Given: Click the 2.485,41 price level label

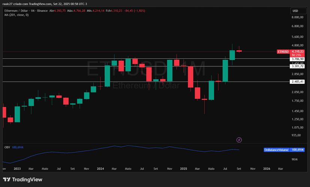Looking at the screenshot, I should point(297,82).
